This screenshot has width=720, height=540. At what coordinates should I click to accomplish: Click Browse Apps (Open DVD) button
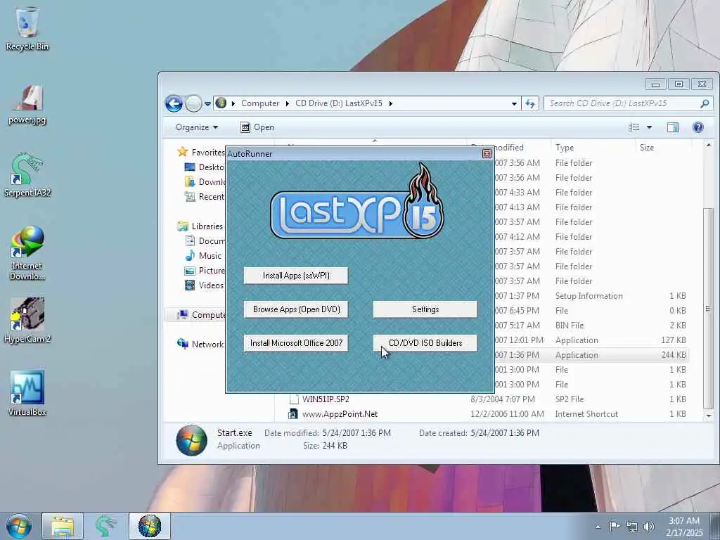point(296,309)
